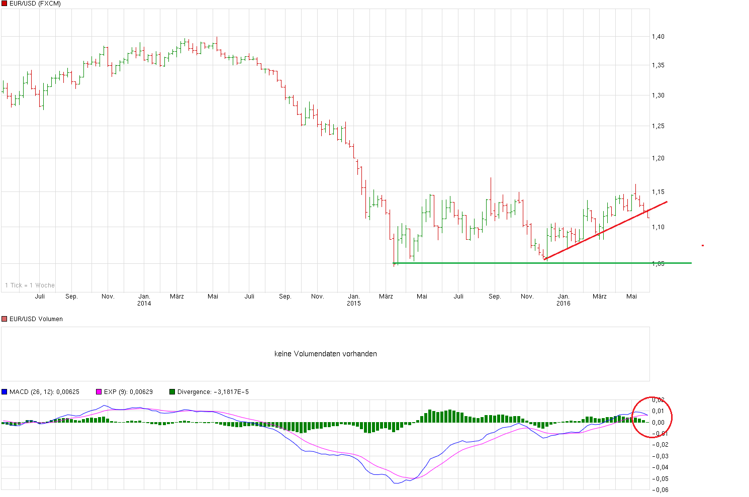Click the blue MACD legend swatch
Screen dimensions: 749x497
point(5,391)
